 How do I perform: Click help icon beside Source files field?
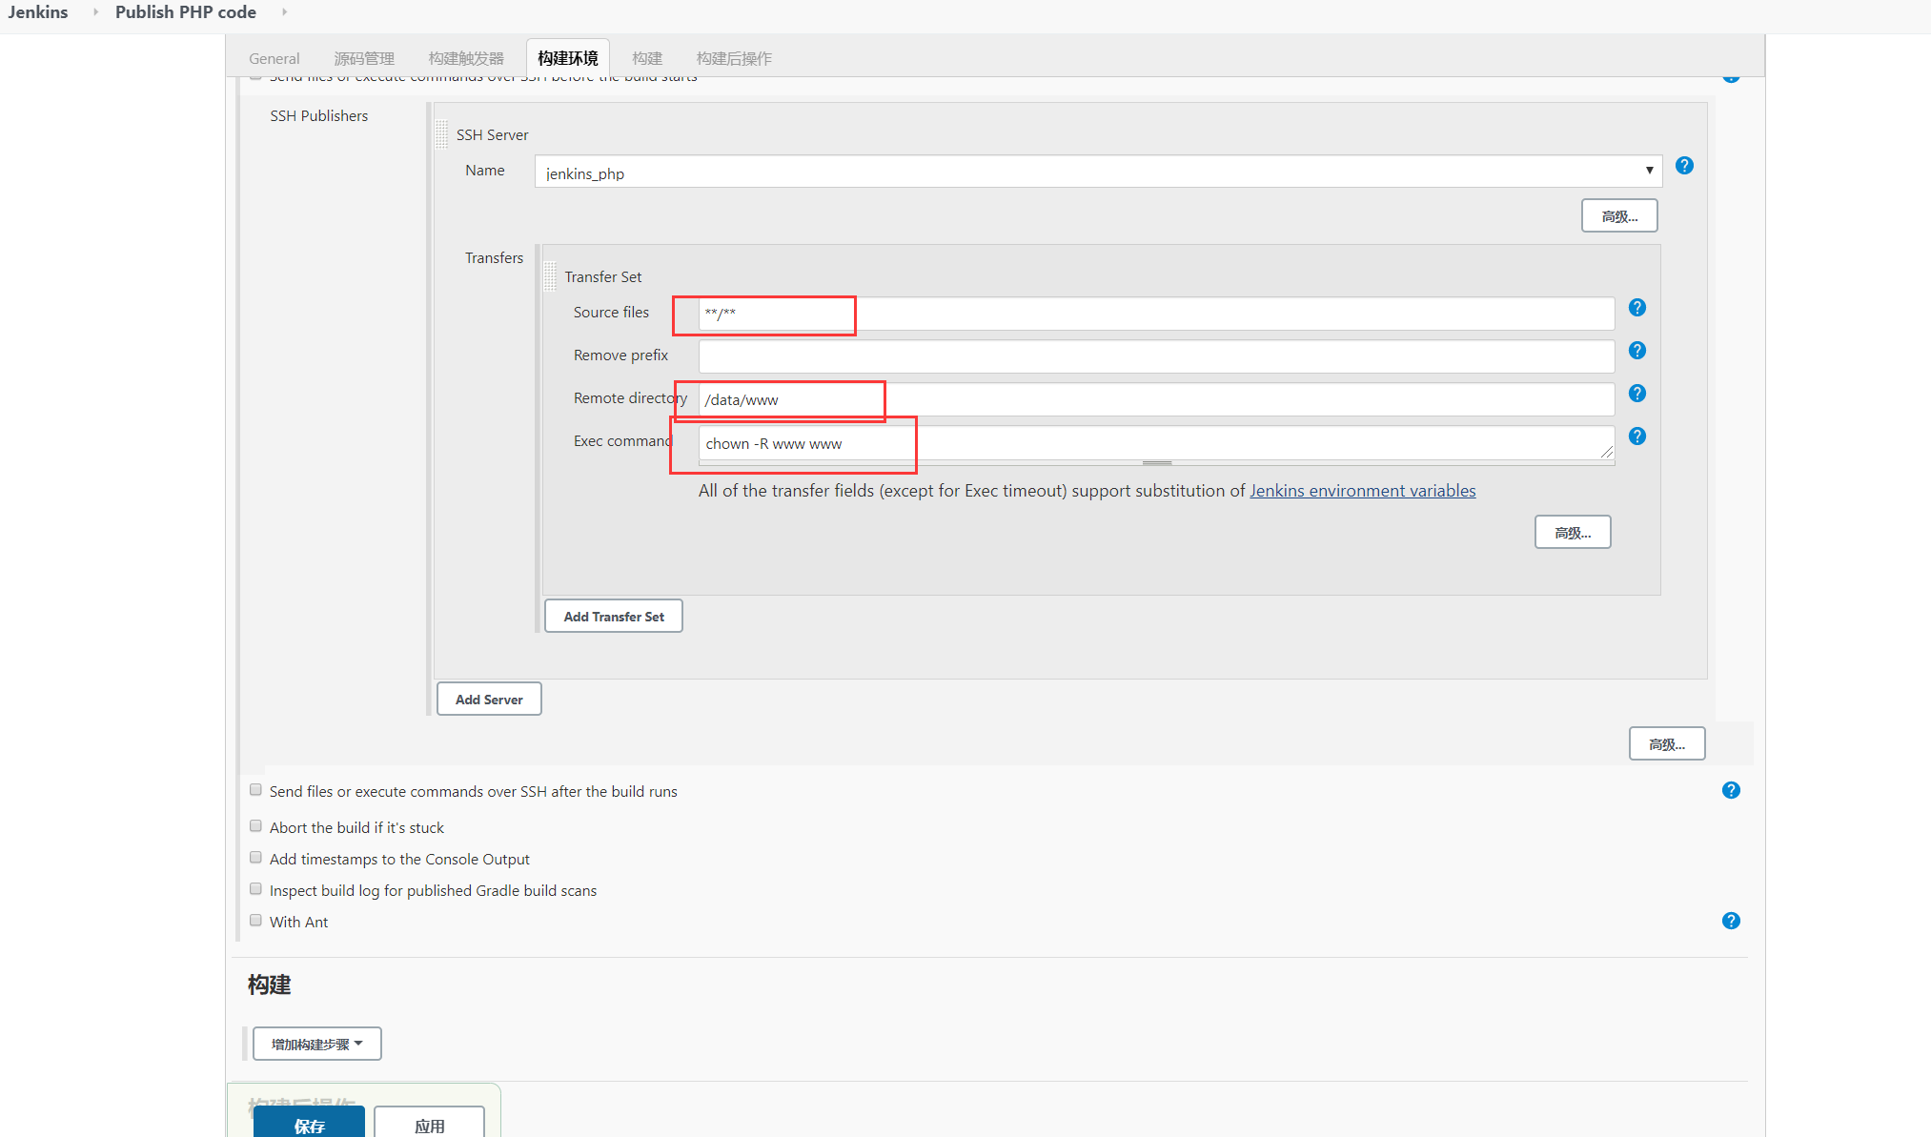coord(1637,308)
